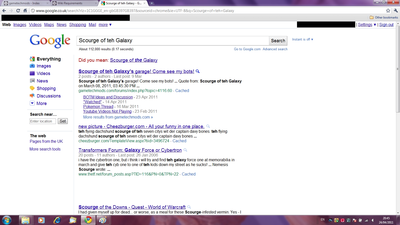Click the browser address bar
Viewport: 400px width, 225px height.
click(210, 10)
